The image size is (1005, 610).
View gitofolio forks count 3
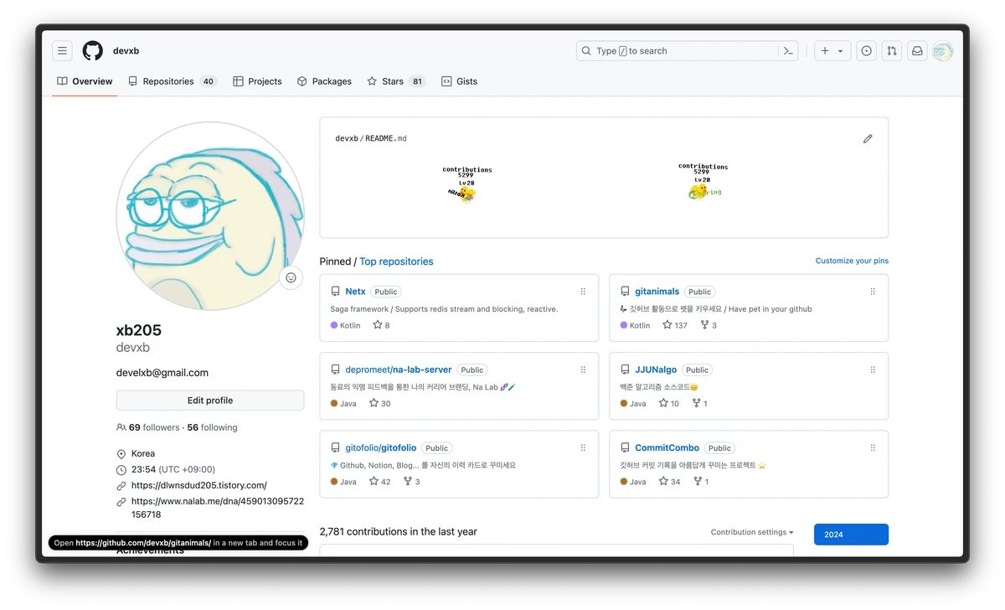click(x=412, y=482)
